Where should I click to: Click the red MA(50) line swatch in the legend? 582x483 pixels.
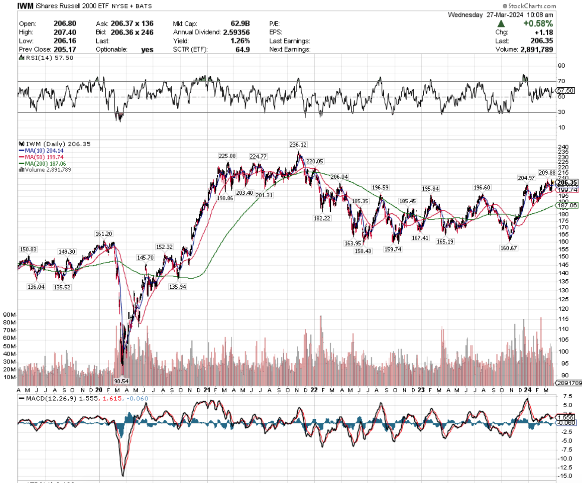point(22,157)
